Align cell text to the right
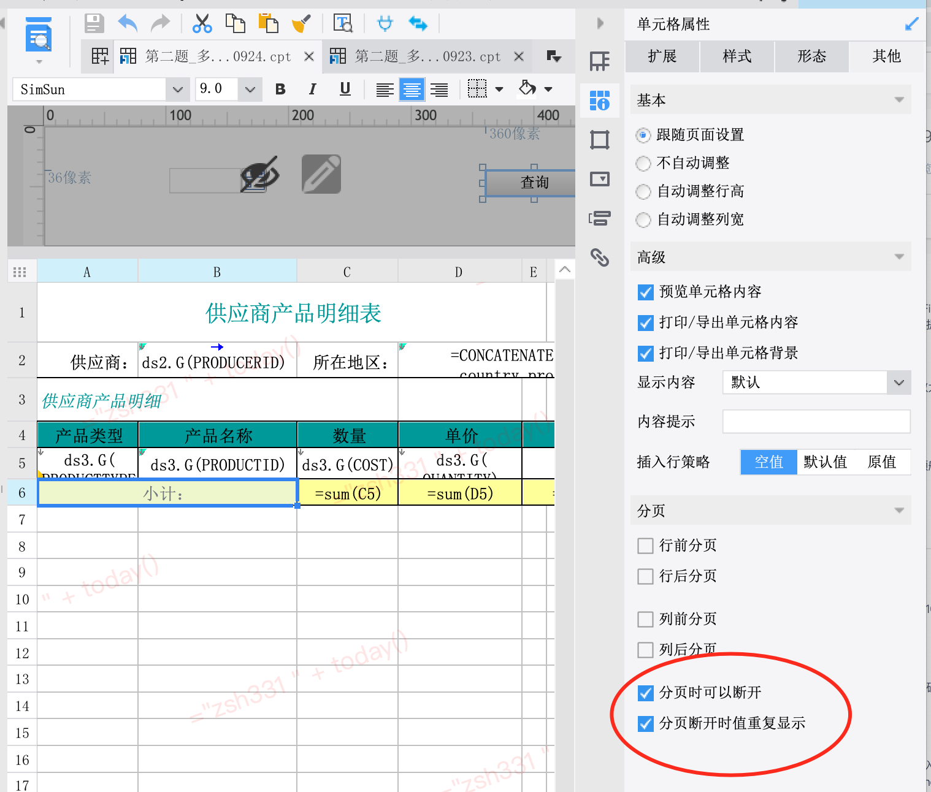 coord(439,89)
